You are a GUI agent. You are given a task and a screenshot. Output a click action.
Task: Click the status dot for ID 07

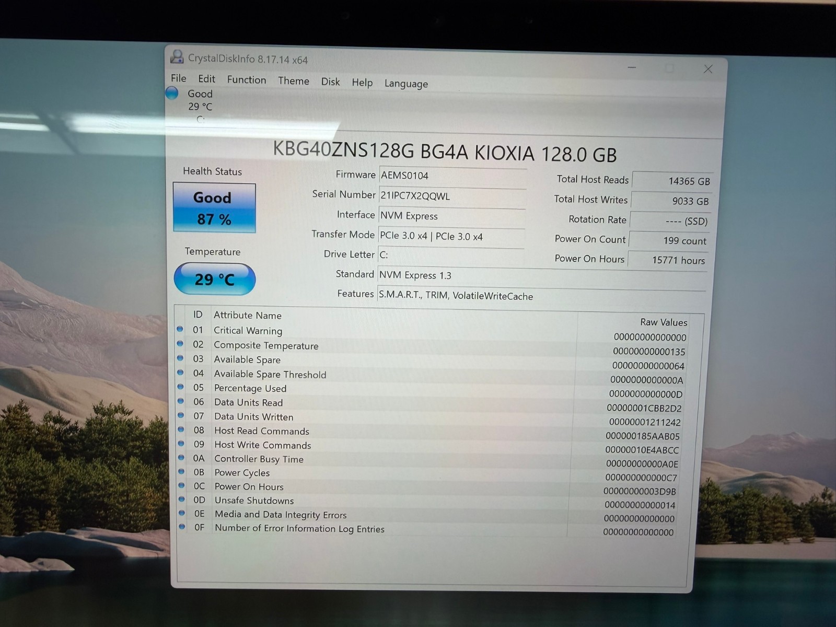tap(181, 415)
